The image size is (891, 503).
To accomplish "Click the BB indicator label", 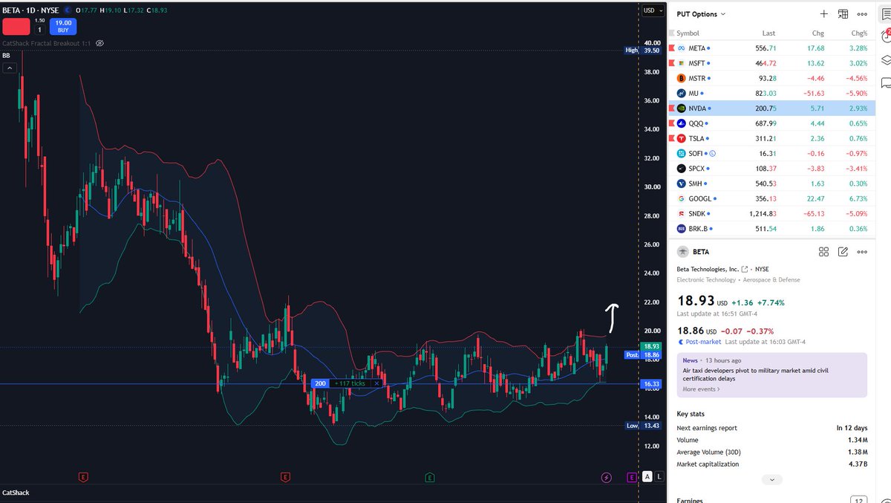I will coord(6,55).
